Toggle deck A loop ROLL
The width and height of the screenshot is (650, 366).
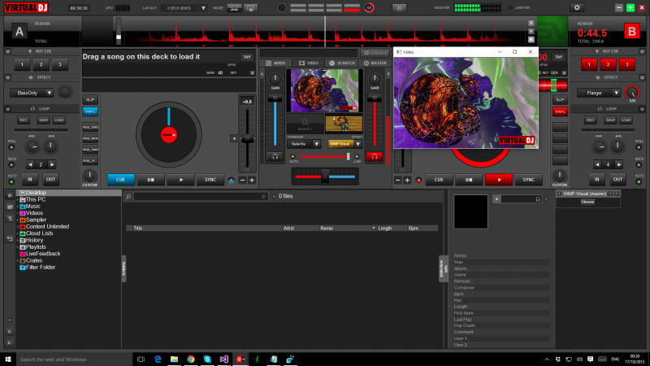click(11, 147)
